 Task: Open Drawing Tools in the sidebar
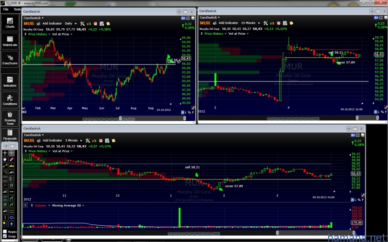[10, 118]
